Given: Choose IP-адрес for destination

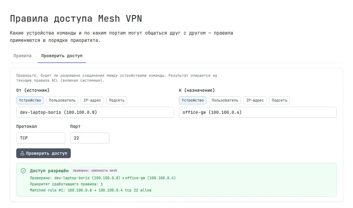Looking at the screenshot, I should click(255, 100).
